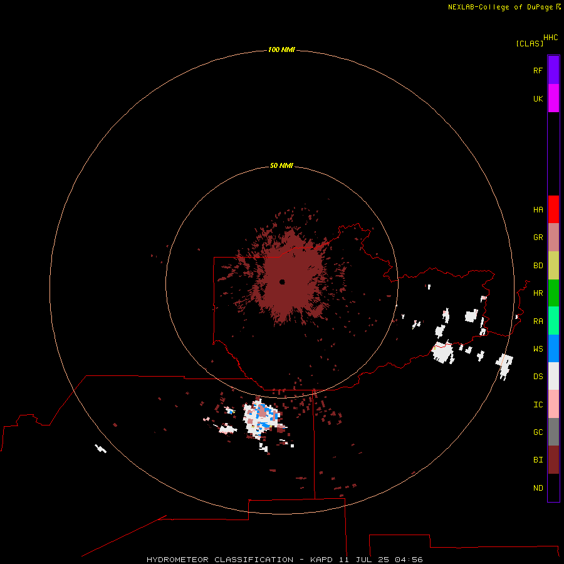Click the GC gray legend swatch
Viewport: 564px width, 564px height.
[x=553, y=432]
